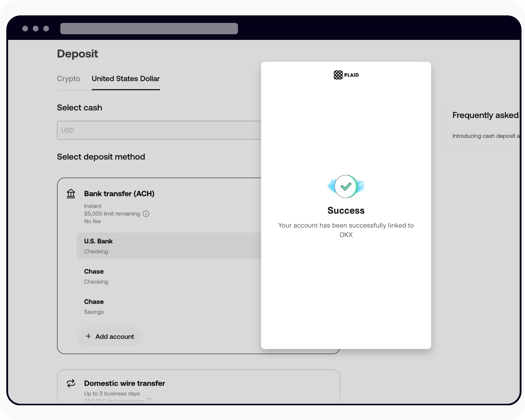Click the third browser window dot
Screen dimensions: 525x420
[46, 29]
